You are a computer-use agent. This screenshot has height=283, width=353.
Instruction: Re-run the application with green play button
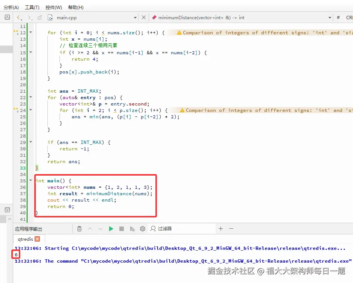(111, 229)
